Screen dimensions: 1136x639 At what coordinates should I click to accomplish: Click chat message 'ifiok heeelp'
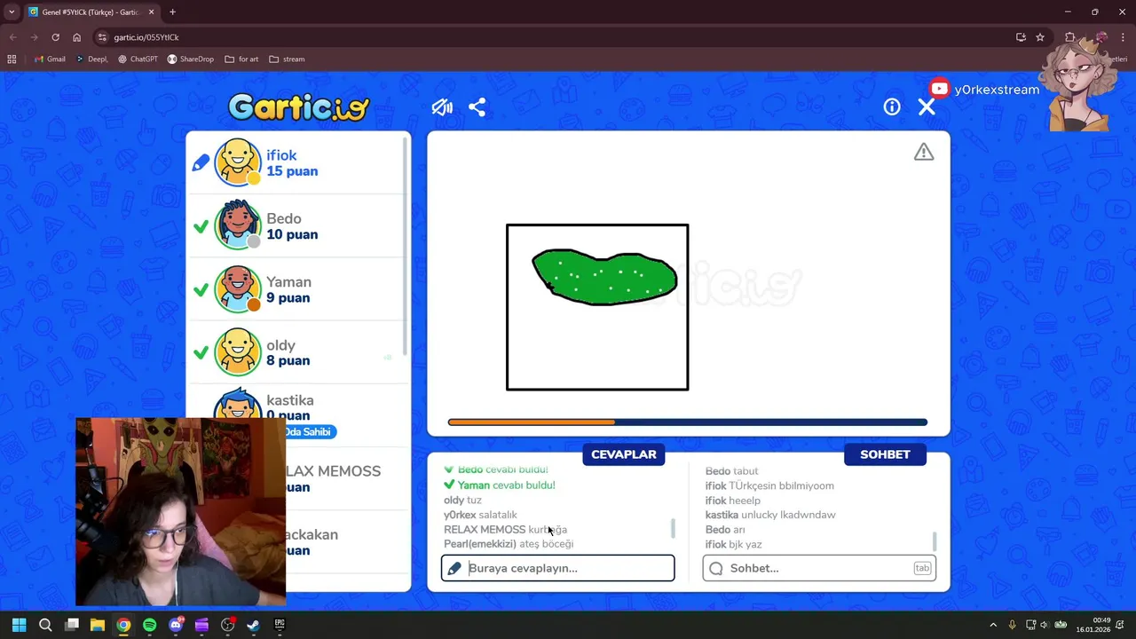pos(733,501)
